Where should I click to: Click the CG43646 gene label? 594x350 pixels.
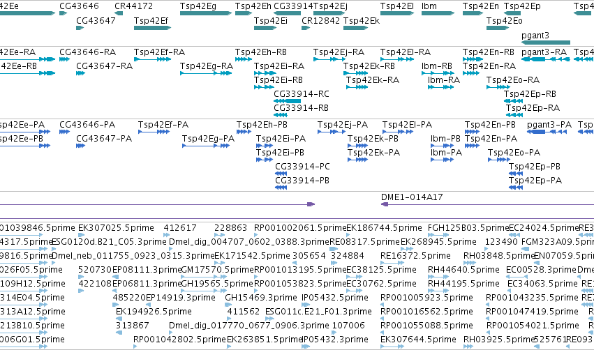point(79,6)
